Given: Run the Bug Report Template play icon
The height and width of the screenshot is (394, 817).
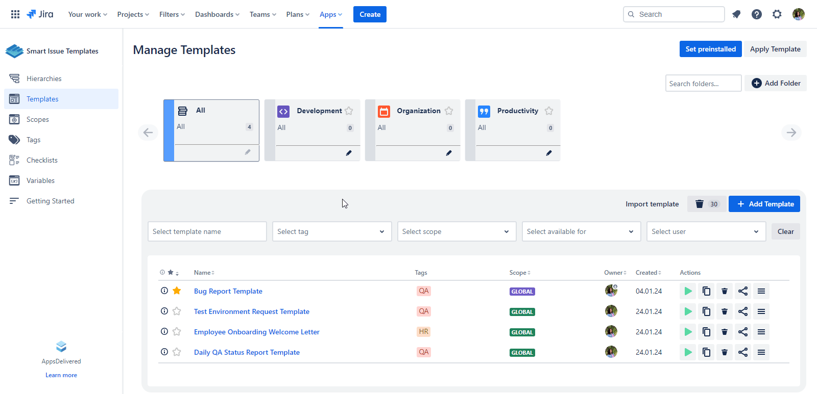Looking at the screenshot, I should coord(688,291).
